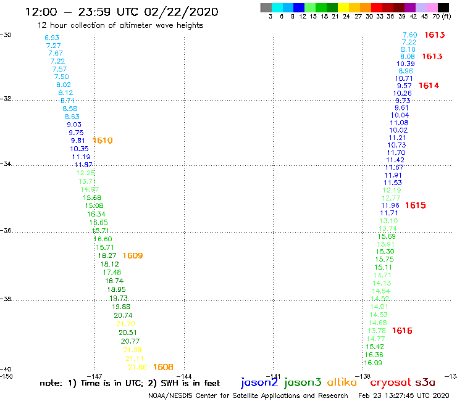Click the gray swatch in the color scale
This screenshot has height=401, width=457.
(x=266, y=7)
